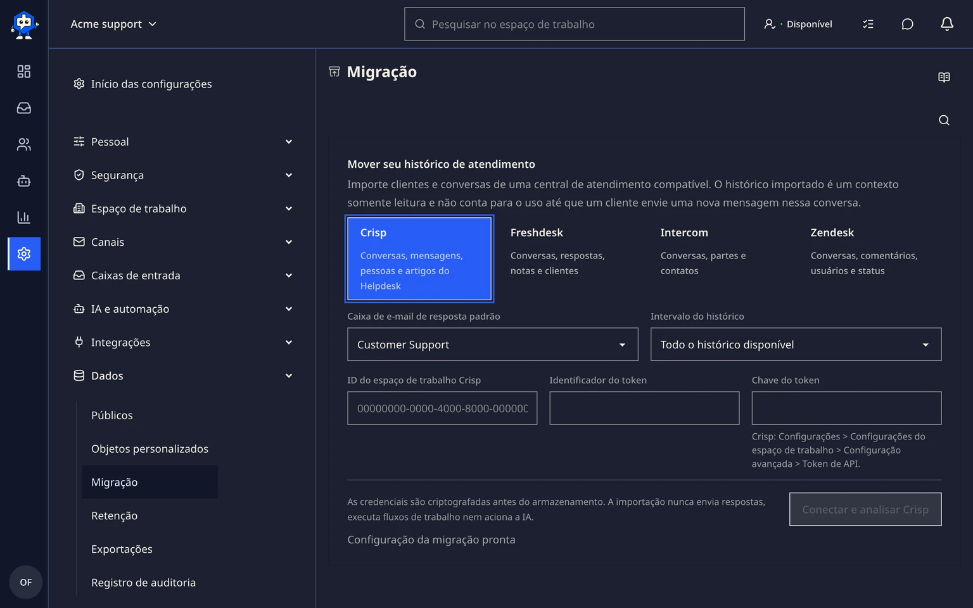The image size is (973, 608).
Task: Click the search magnifier below the docs icon
Action: tap(944, 120)
